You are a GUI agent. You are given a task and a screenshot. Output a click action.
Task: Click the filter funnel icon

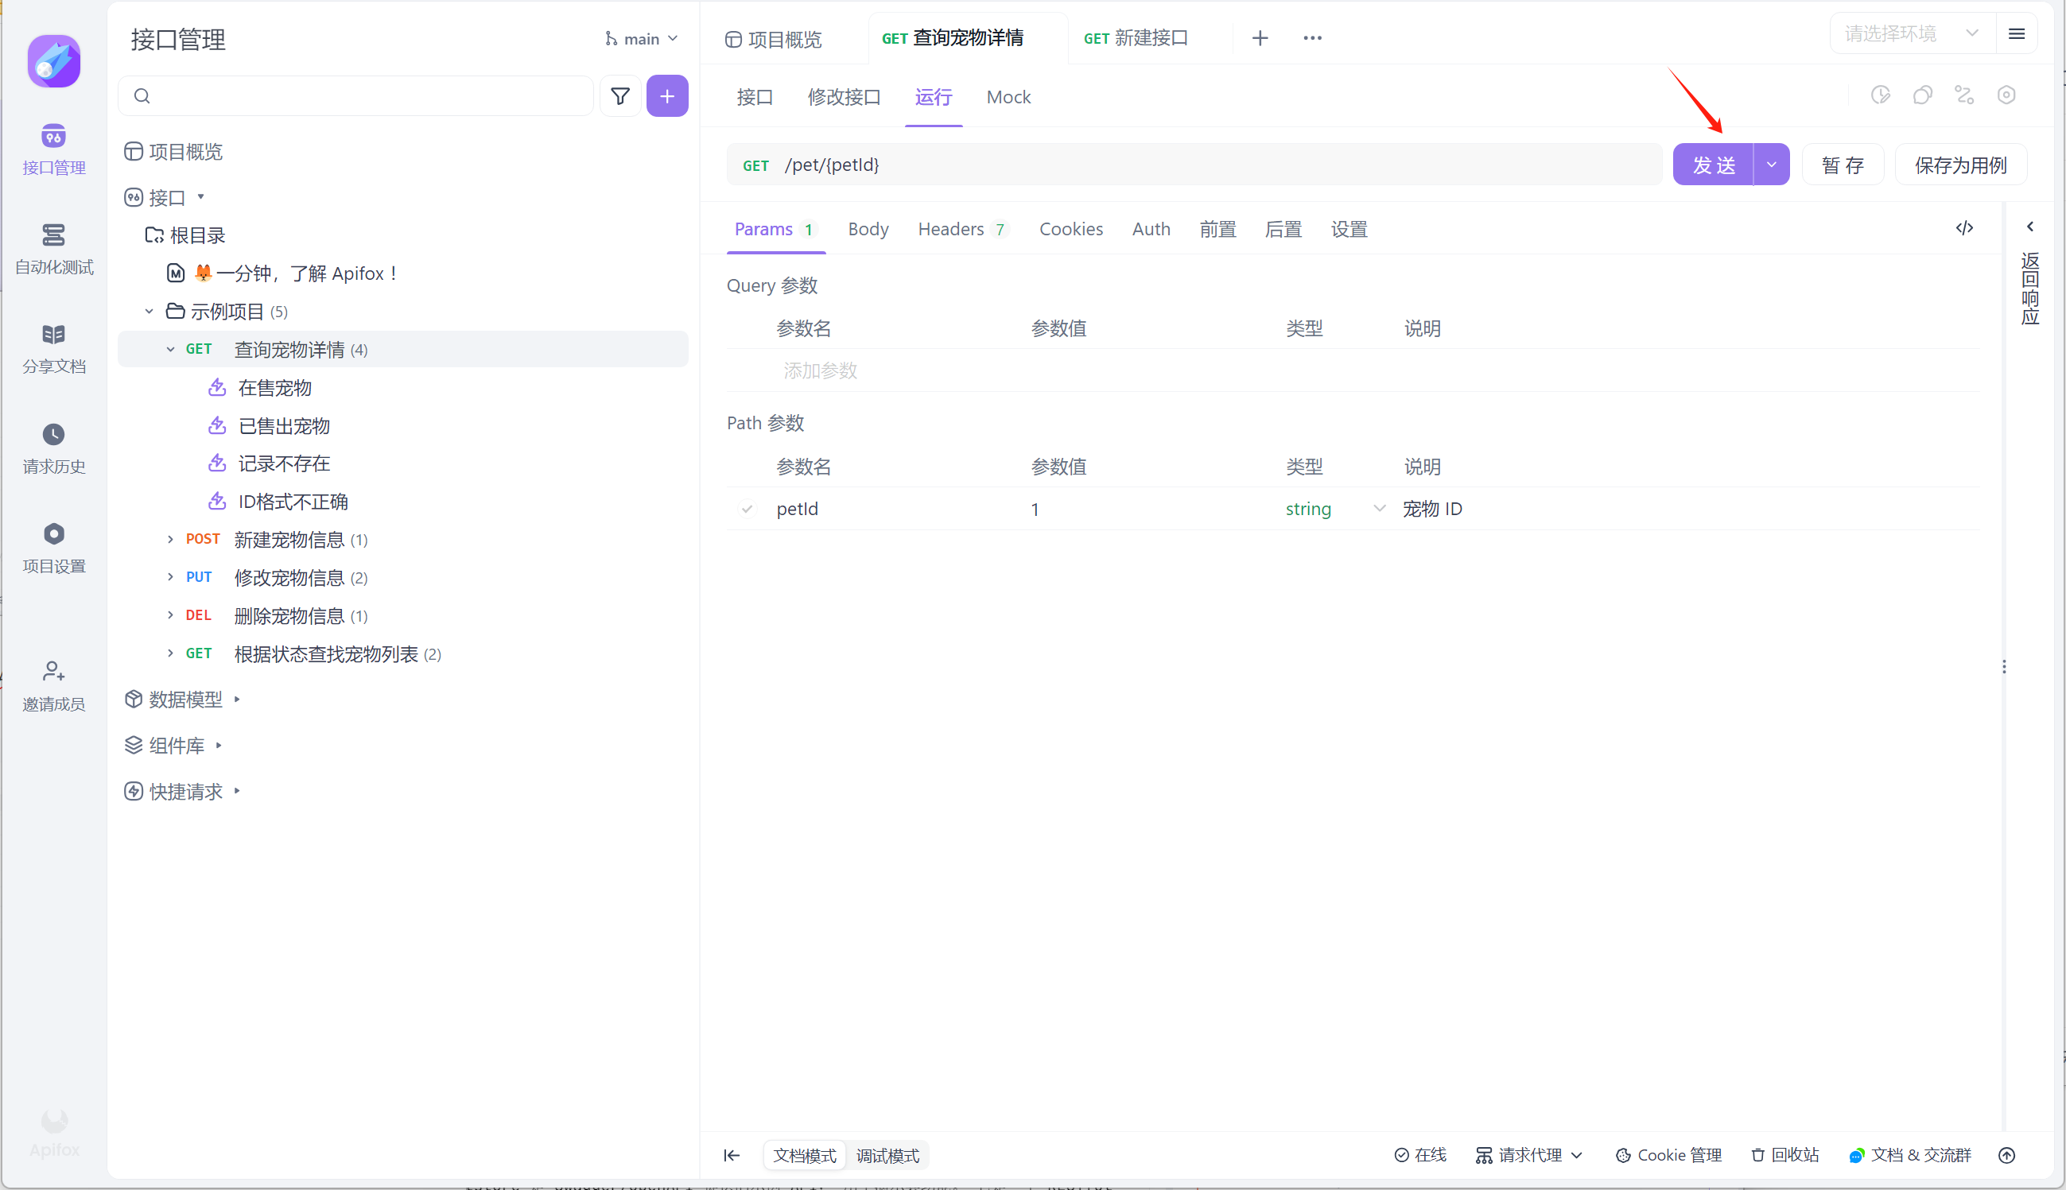(x=619, y=96)
